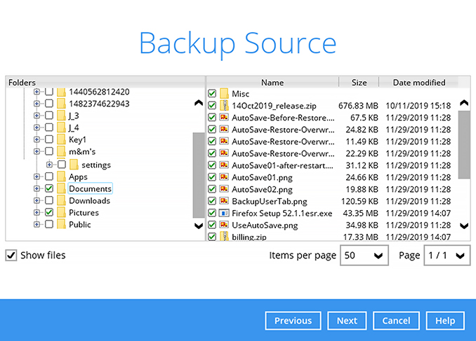The height and width of the screenshot is (341, 476).
Task: Click the AutoSave01.png image icon
Action: 224,177
